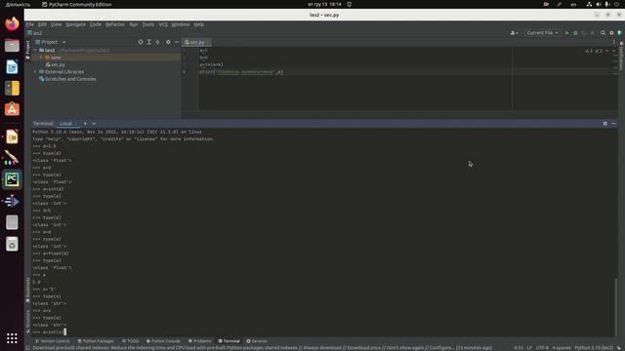
Task: Click PyCharm icon in the dock
Action: pos(12,179)
